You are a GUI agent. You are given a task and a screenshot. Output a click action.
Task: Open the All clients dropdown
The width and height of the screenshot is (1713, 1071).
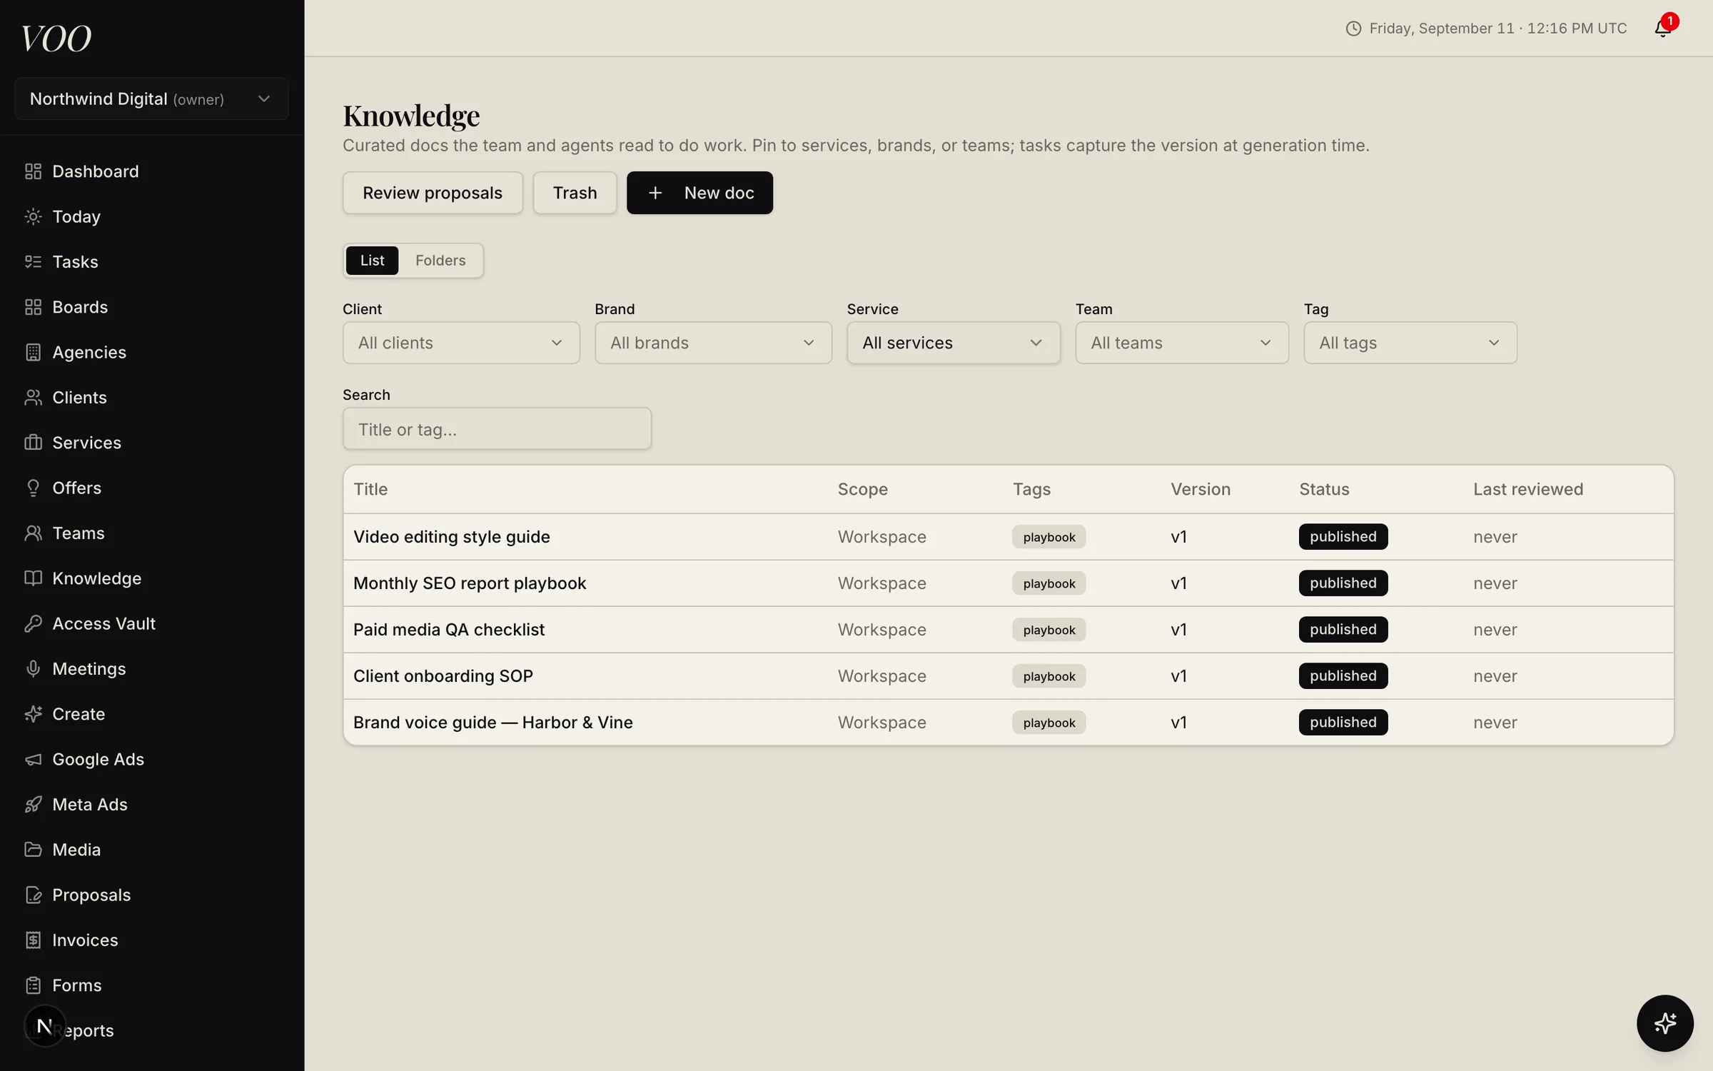click(461, 343)
